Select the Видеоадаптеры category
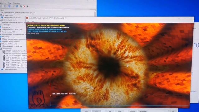Screen dimensions: 199x112 tap(7, 15)
